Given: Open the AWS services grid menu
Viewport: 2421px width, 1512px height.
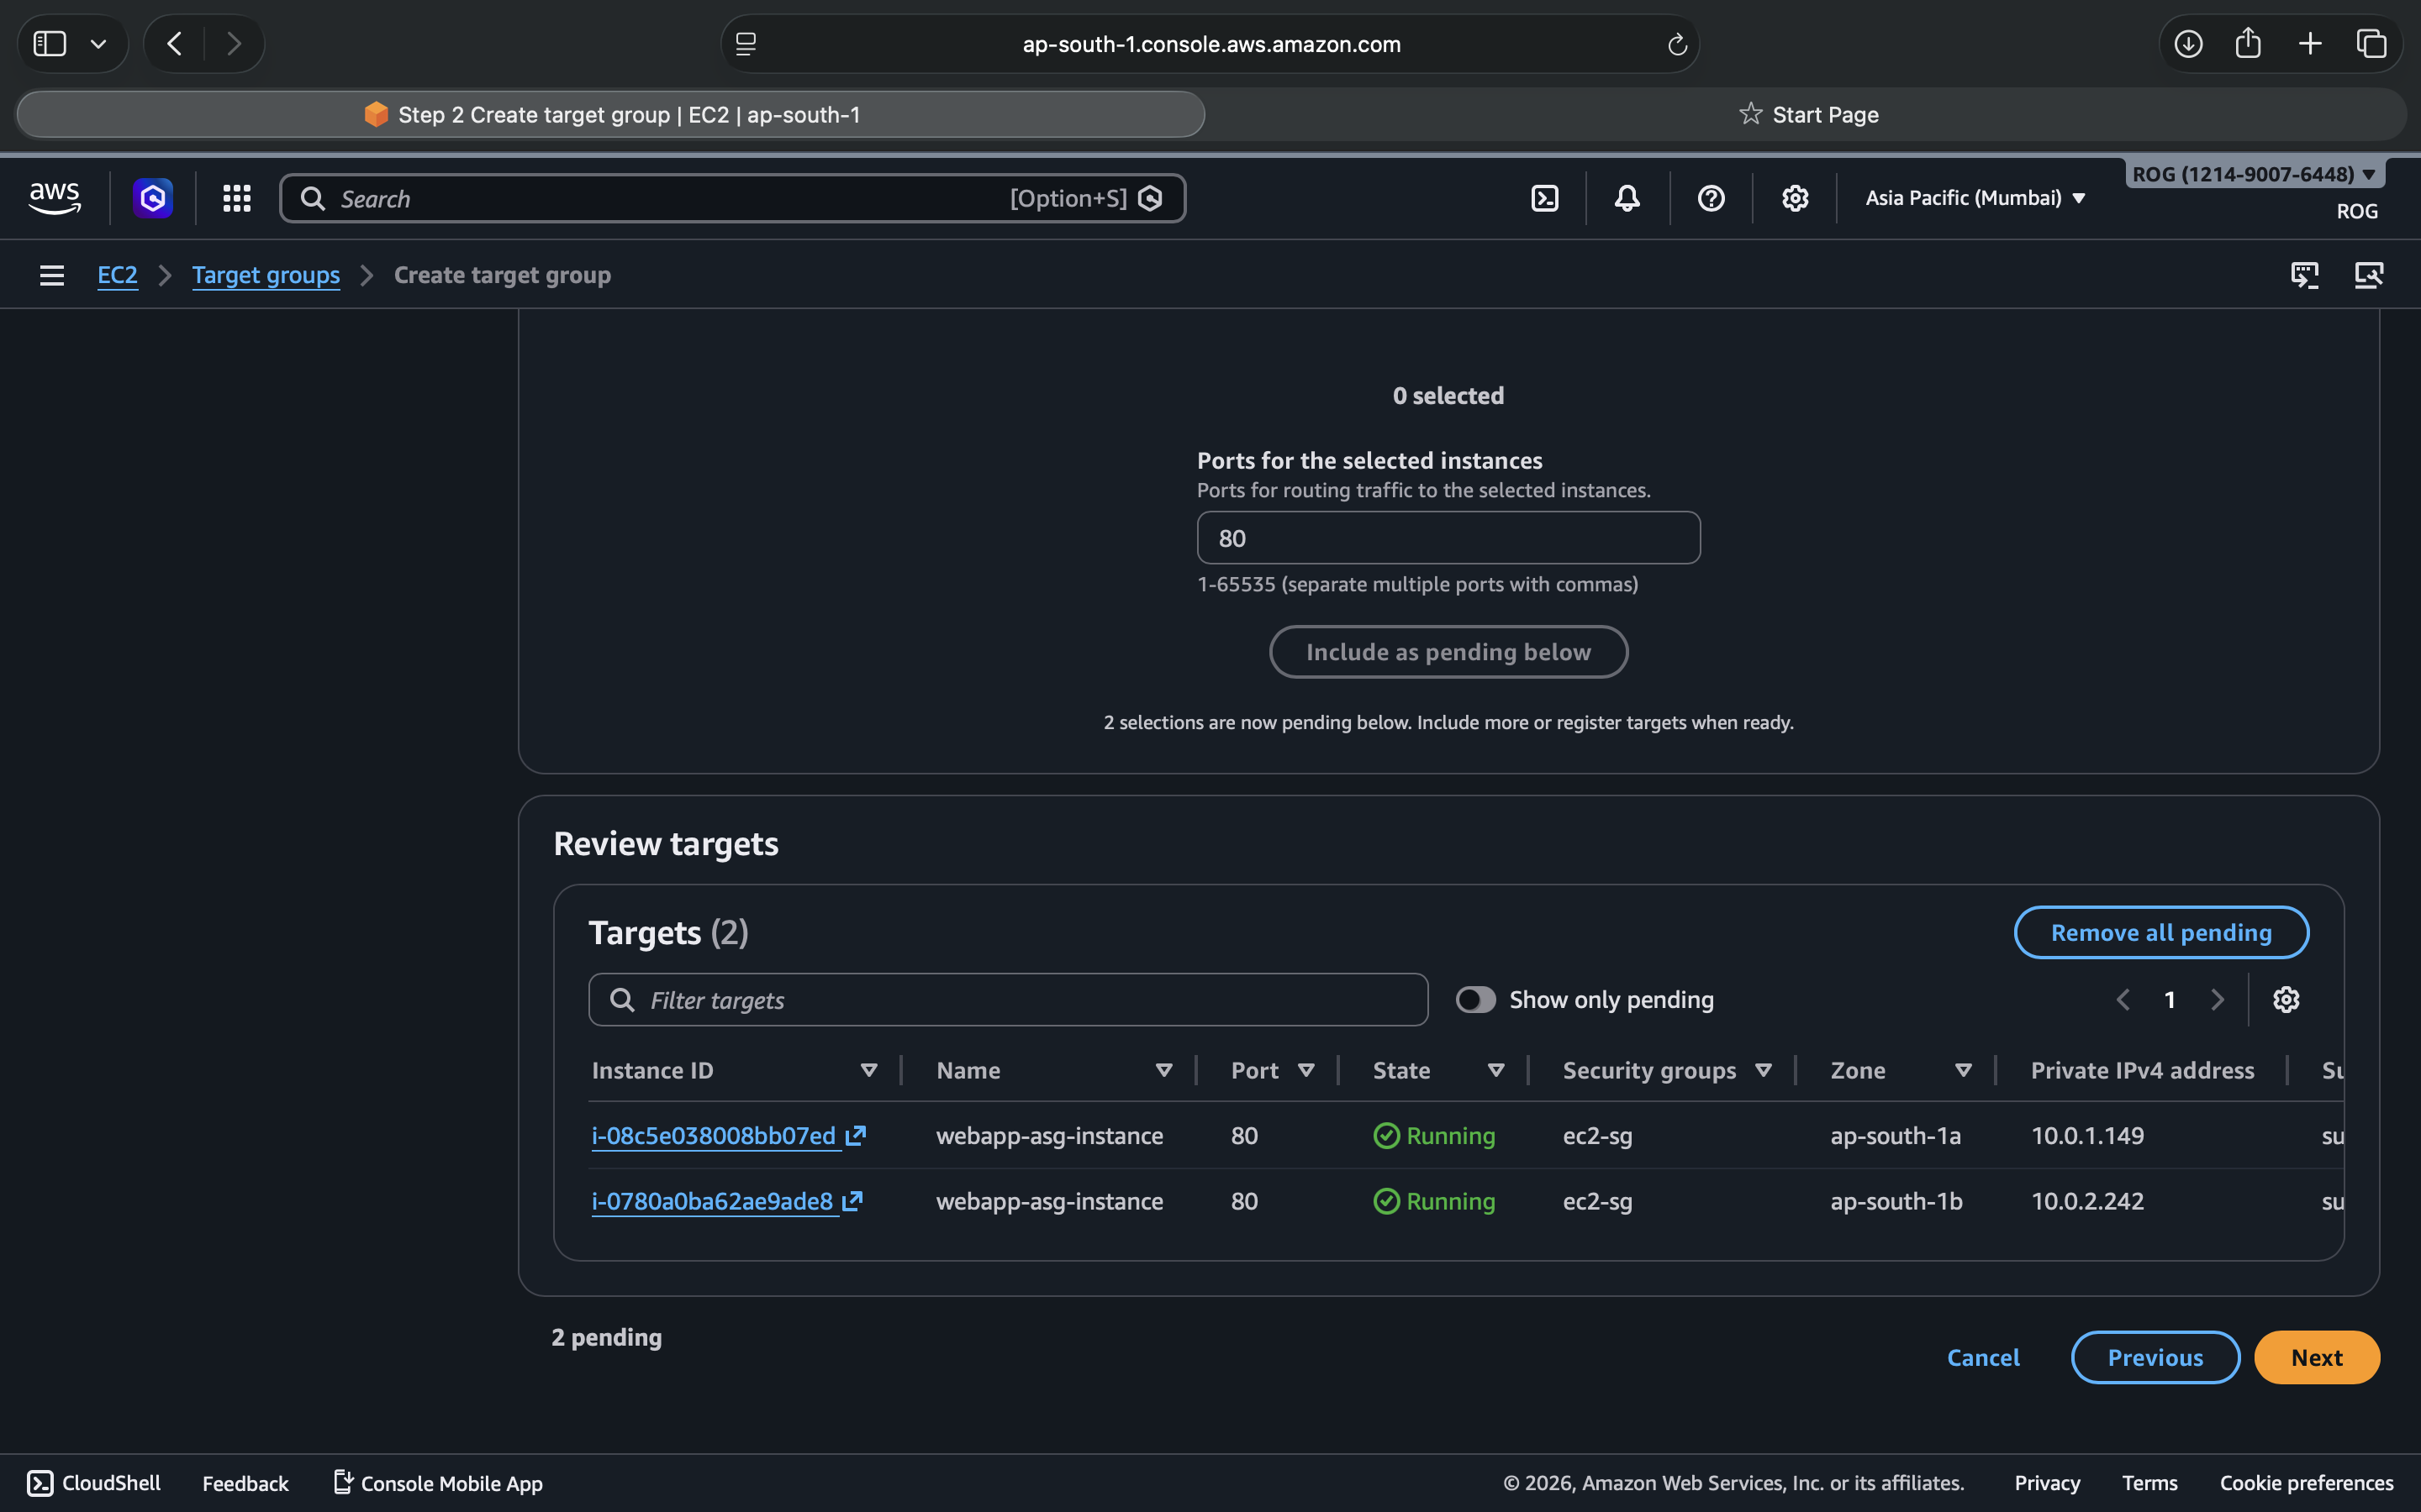Looking at the screenshot, I should pyautogui.click(x=236, y=198).
